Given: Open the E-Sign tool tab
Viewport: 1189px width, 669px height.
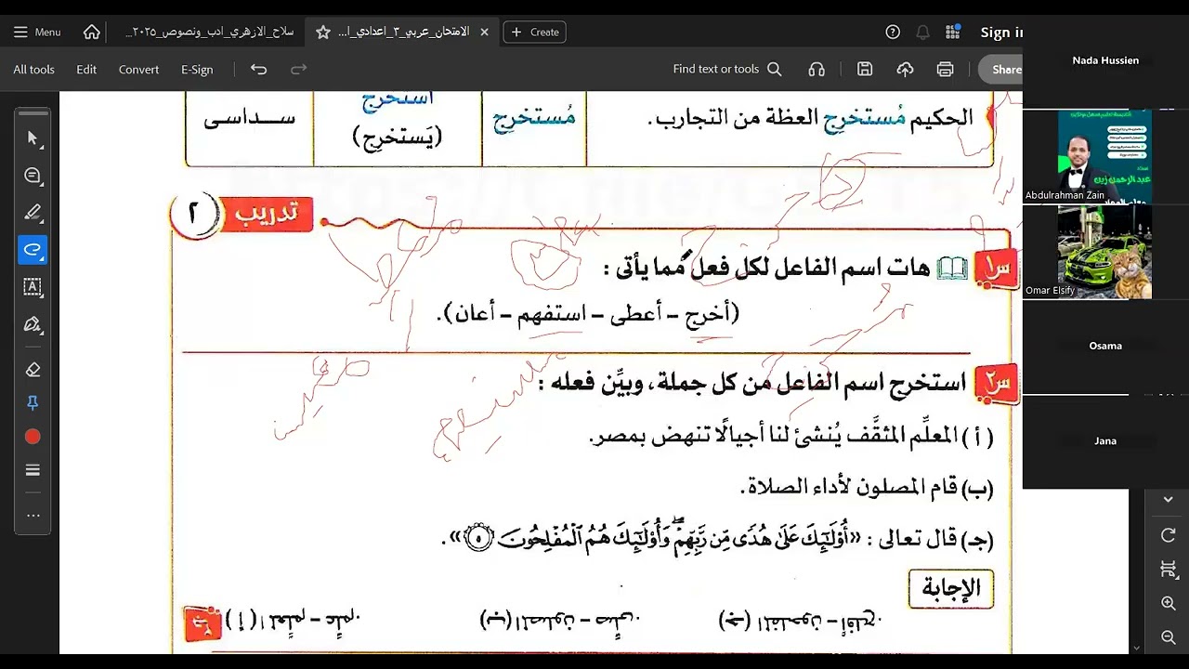Looking at the screenshot, I should (x=197, y=69).
